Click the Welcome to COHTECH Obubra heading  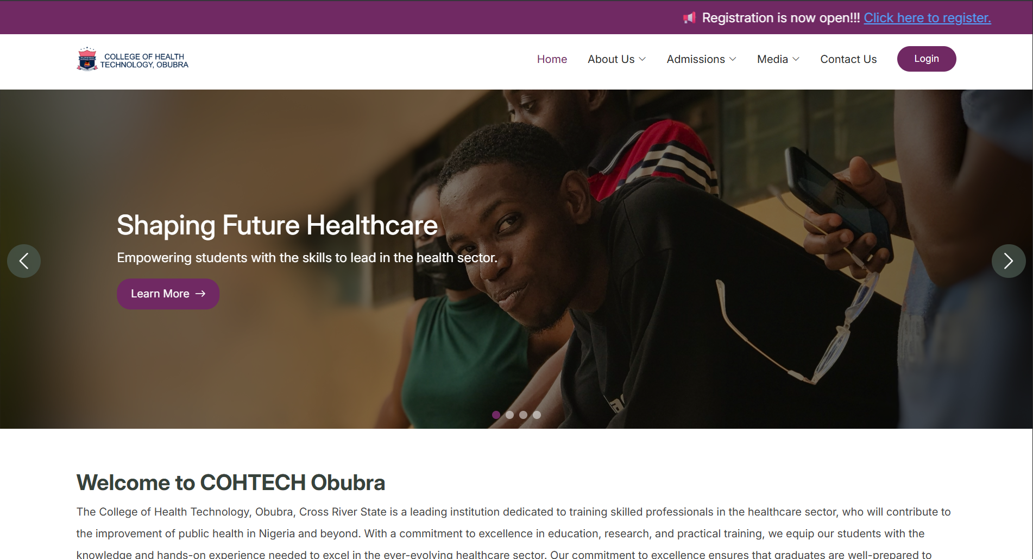click(x=231, y=482)
